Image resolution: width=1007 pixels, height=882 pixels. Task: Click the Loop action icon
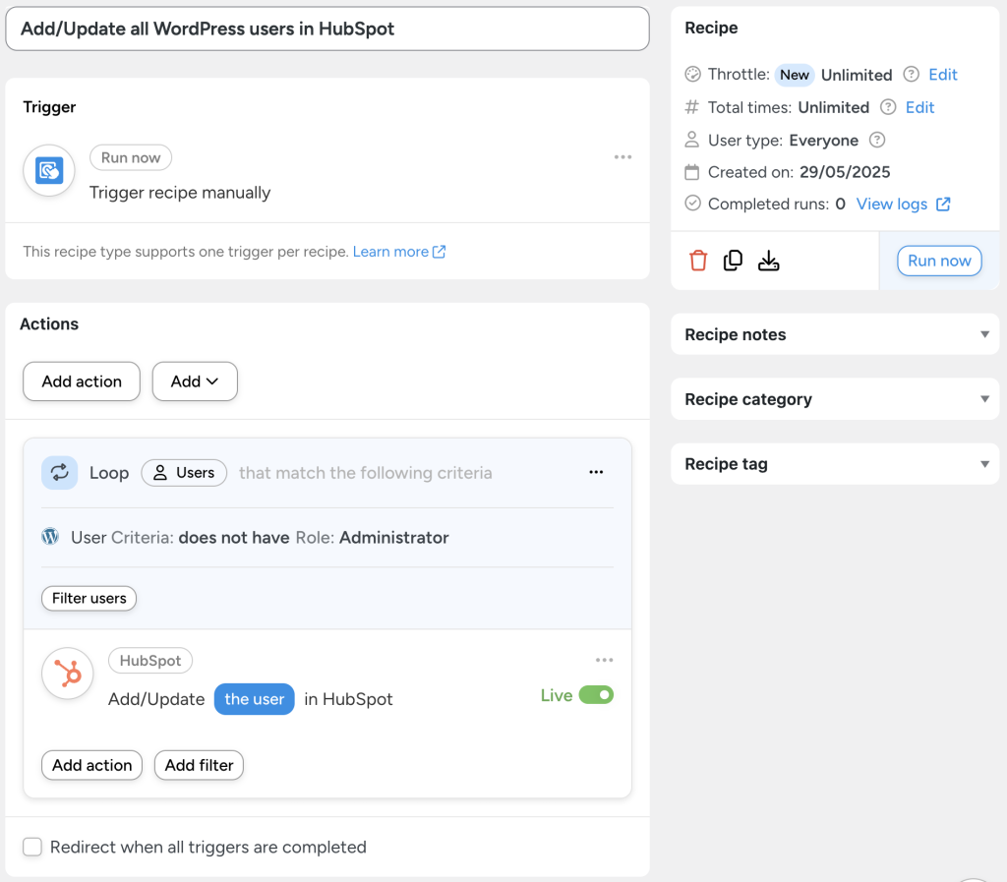tap(59, 472)
